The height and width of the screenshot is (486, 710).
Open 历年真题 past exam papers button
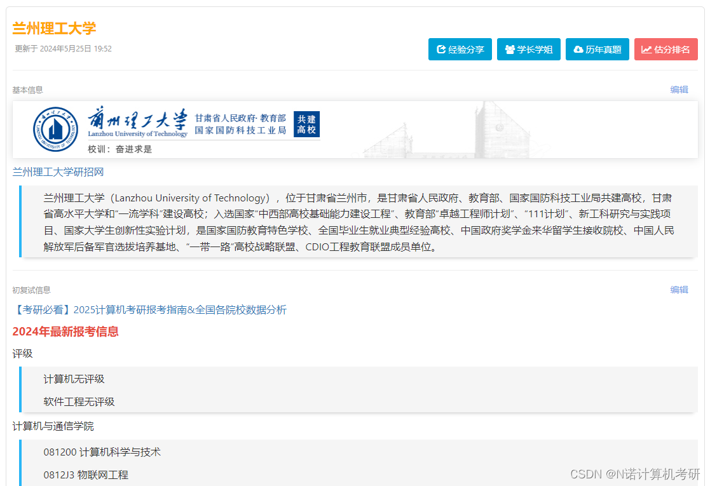597,50
